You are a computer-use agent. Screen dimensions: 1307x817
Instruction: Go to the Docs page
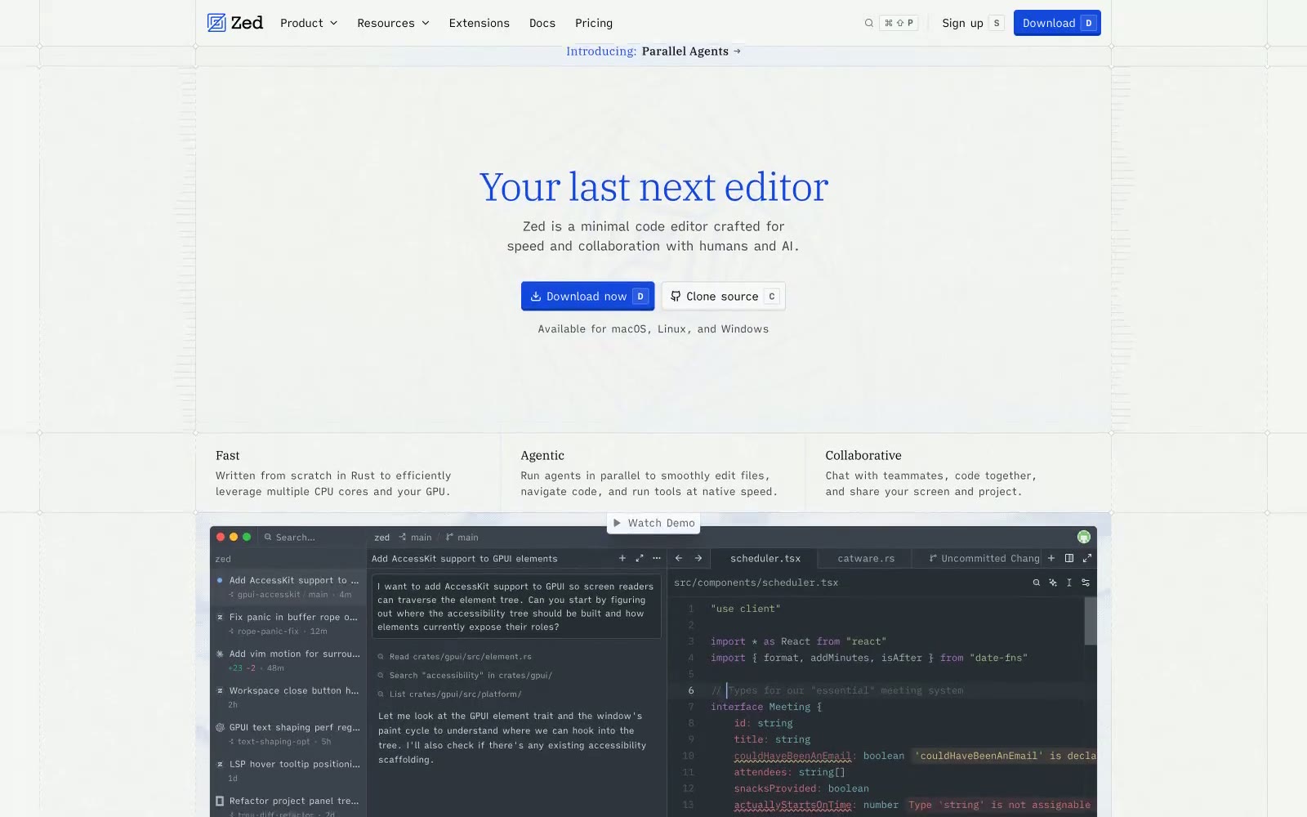(x=542, y=23)
